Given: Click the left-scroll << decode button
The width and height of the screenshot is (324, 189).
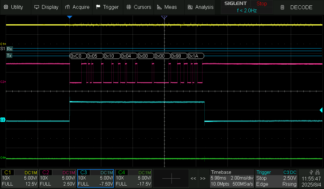Looking at the screenshot, I should 193,178.
